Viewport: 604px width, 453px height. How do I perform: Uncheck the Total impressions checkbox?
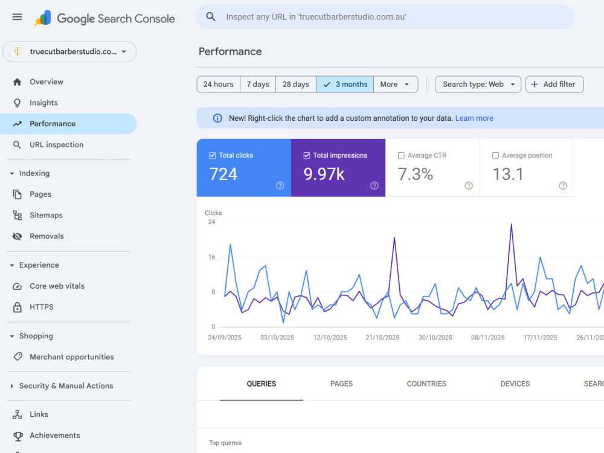307,156
